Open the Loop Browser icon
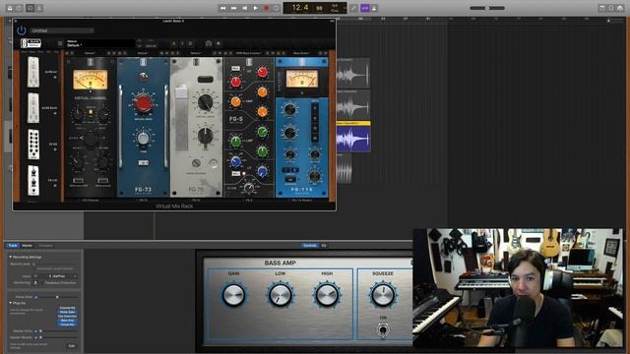The width and height of the screenshot is (630, 354). pyautogui.click(x=611, y=8)
